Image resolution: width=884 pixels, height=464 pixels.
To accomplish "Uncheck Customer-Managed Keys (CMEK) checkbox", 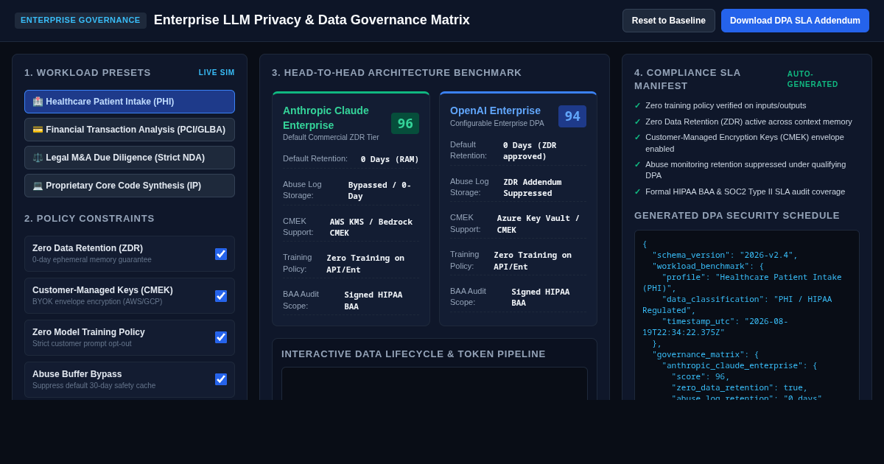I will (221, 296).
